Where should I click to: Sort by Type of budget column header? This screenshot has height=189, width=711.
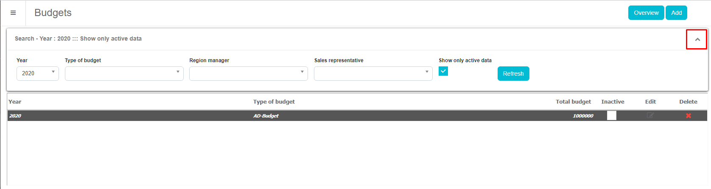pyautogui.click(x=274, y=101)
